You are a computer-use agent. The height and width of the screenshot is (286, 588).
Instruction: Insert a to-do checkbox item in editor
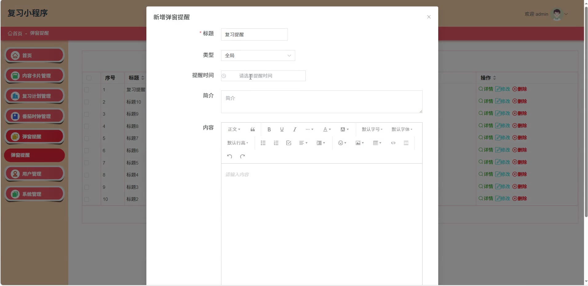pos(288,143)
